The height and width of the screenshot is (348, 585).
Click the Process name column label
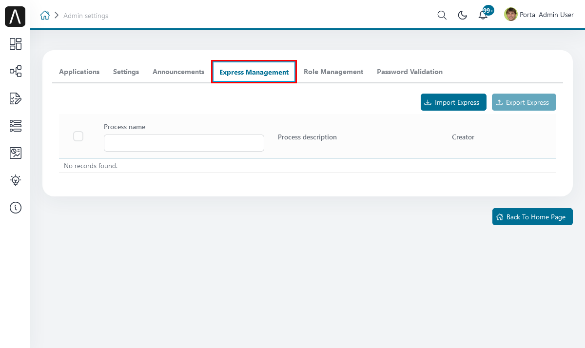coord(124,127)
